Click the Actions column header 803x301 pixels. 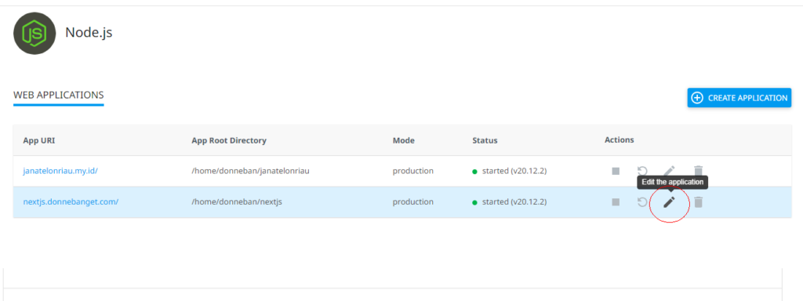tap(620, 140)
